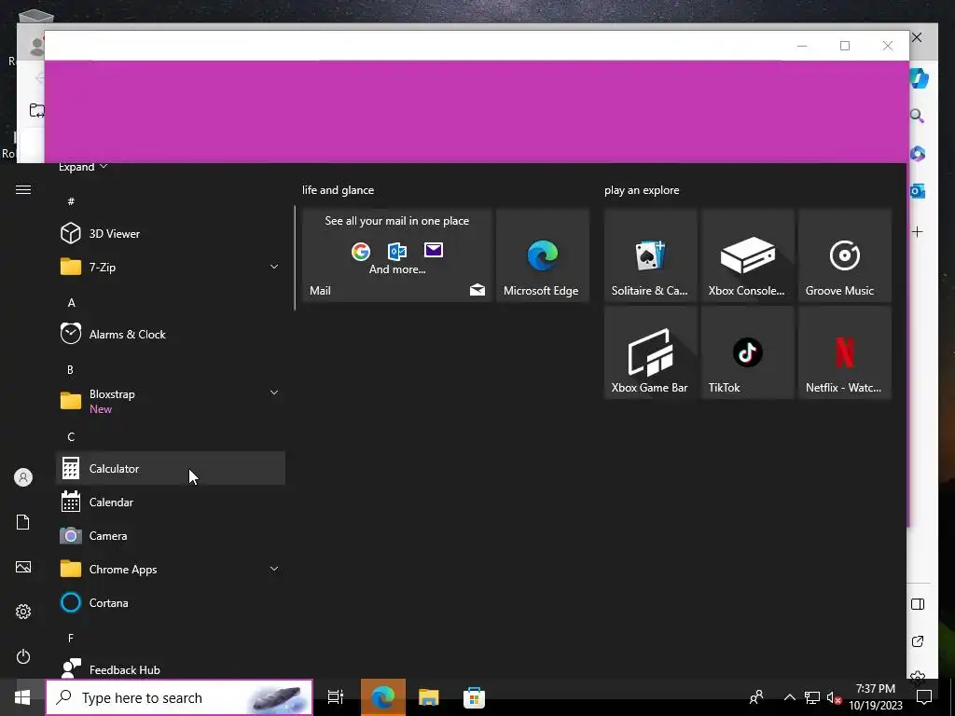Launch the Groove Music tile
The height and width of the screenshot is (716, 955).
click(x=845, y=255)
